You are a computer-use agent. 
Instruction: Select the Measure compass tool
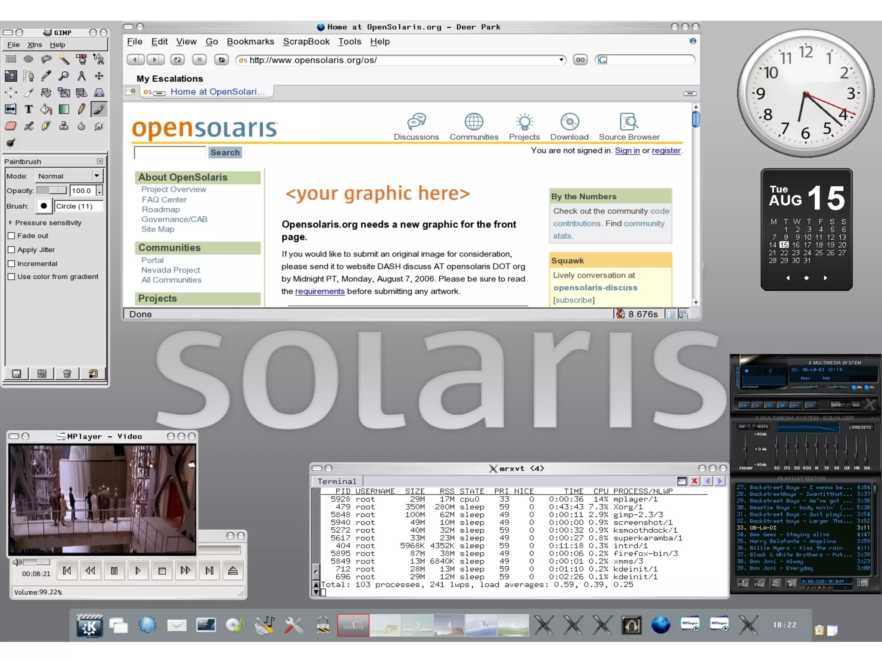pos(81,76)
